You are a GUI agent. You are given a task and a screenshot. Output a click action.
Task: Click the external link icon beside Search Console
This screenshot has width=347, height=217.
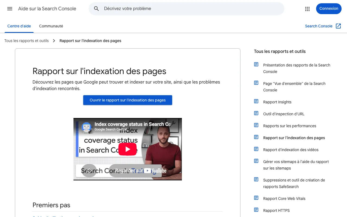338,26
